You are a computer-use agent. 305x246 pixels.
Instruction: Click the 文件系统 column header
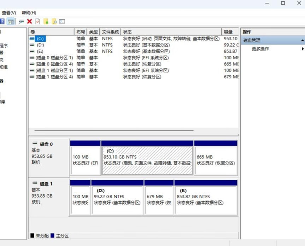[110, 32]
